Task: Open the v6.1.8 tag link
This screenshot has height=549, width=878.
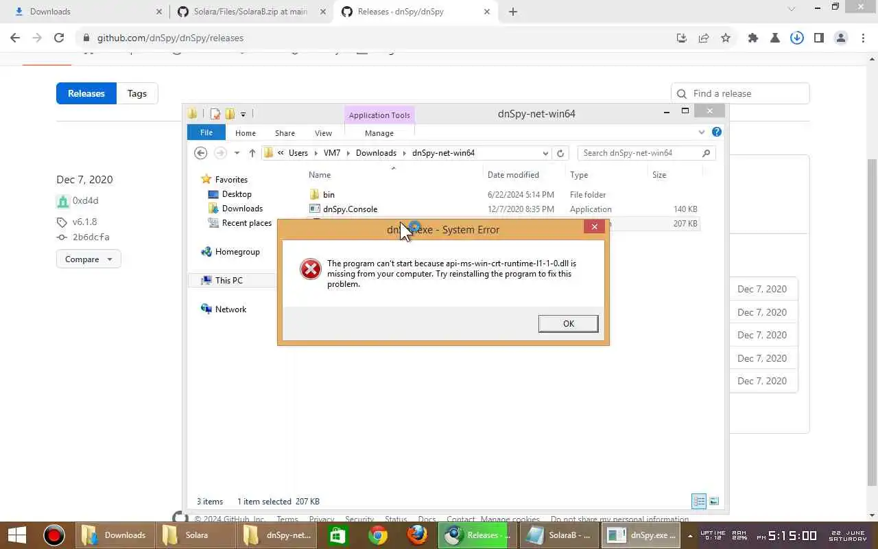Action: 85,222
